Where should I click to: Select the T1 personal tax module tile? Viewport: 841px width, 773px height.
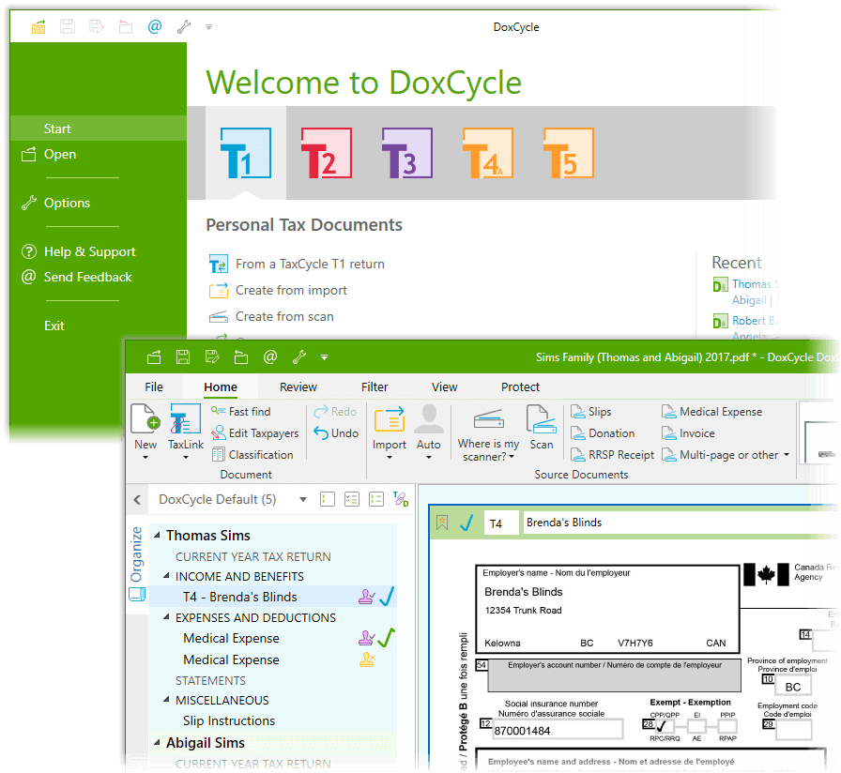point(246,153)
